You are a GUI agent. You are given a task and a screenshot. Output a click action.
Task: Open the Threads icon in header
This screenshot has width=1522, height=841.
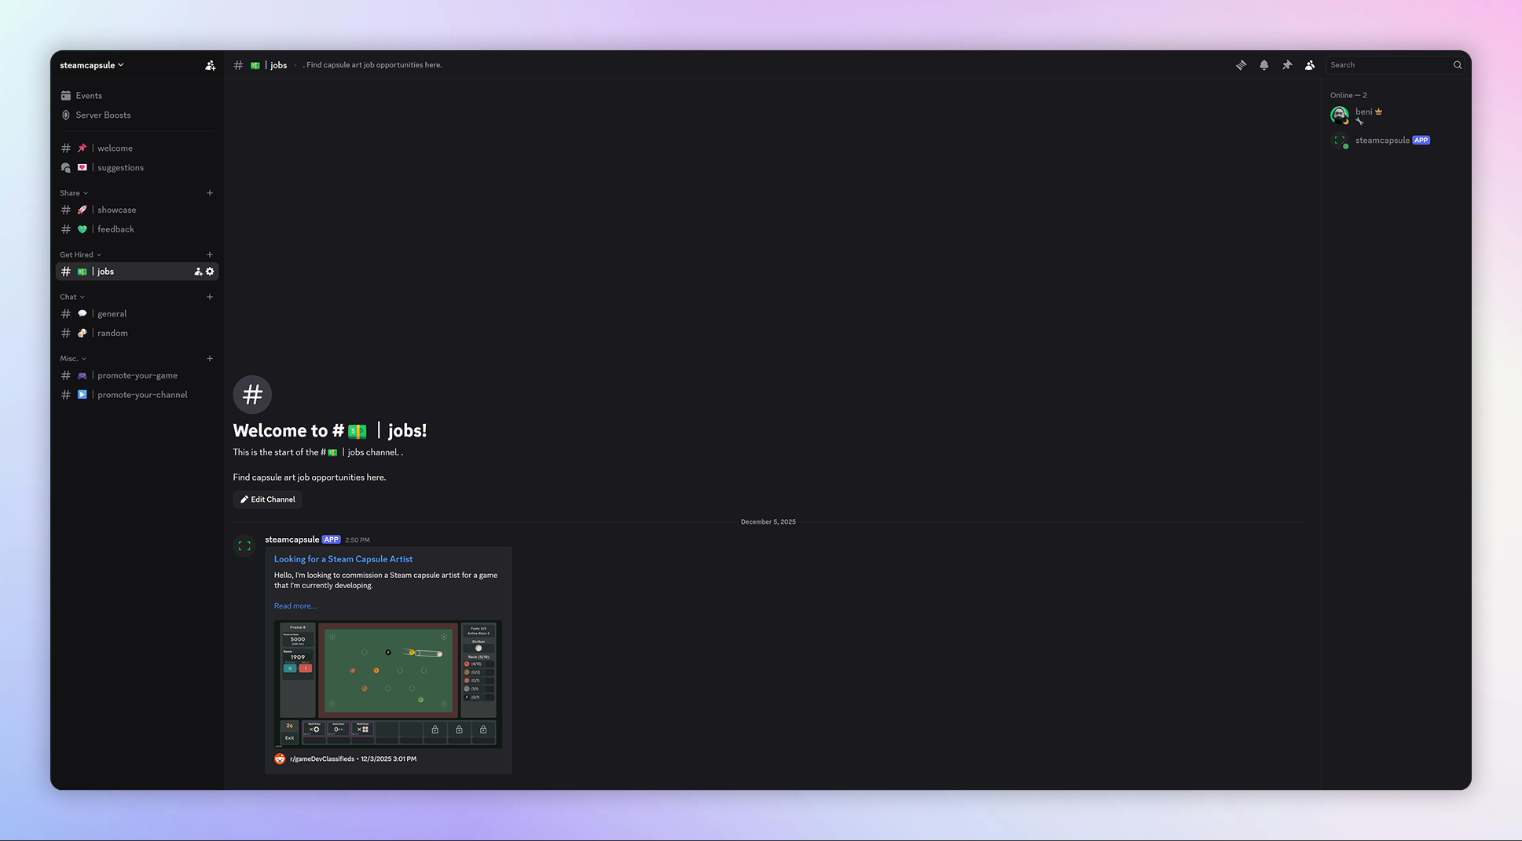(x=1241, y=65)
